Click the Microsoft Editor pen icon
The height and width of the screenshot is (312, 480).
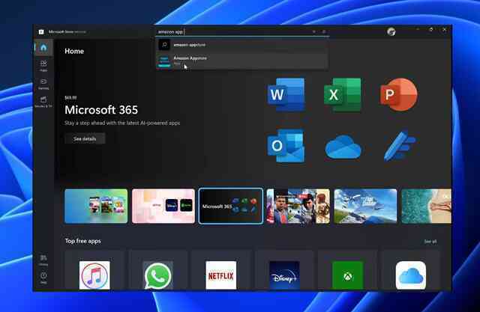pos(400,145)
